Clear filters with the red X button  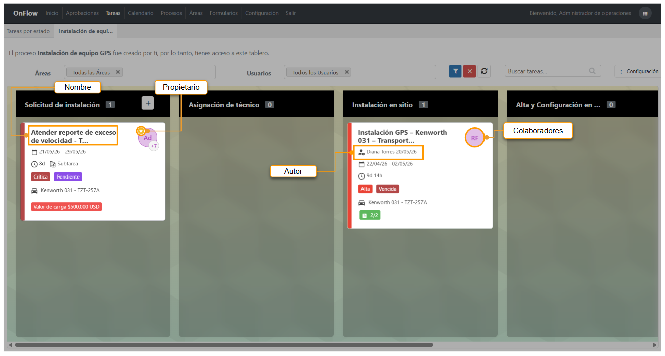[470, 71]
